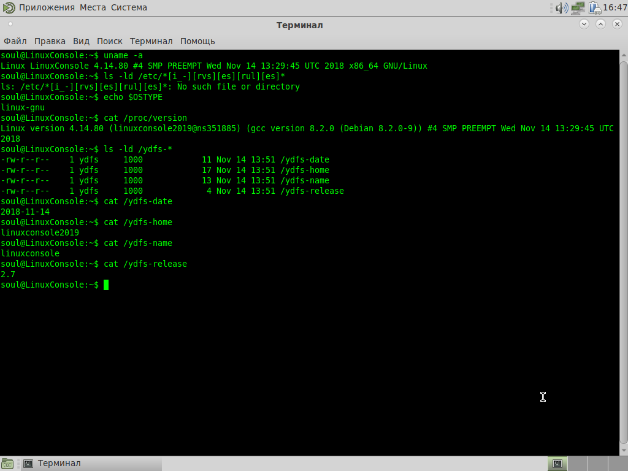Minimize the terminal window
Screen dimensions: 628x471
point(584,25)
